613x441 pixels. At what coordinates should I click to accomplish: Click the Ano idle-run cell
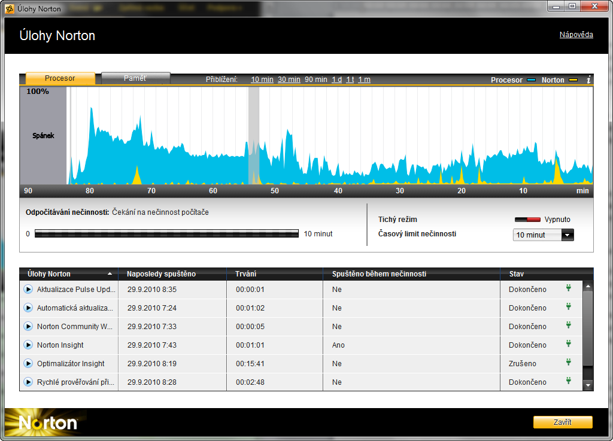pos(339,345)
